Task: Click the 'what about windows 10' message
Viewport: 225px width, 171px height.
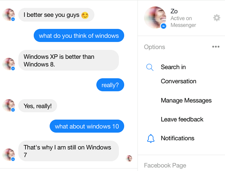Action: pyautogui.click(x=87, y=126)
